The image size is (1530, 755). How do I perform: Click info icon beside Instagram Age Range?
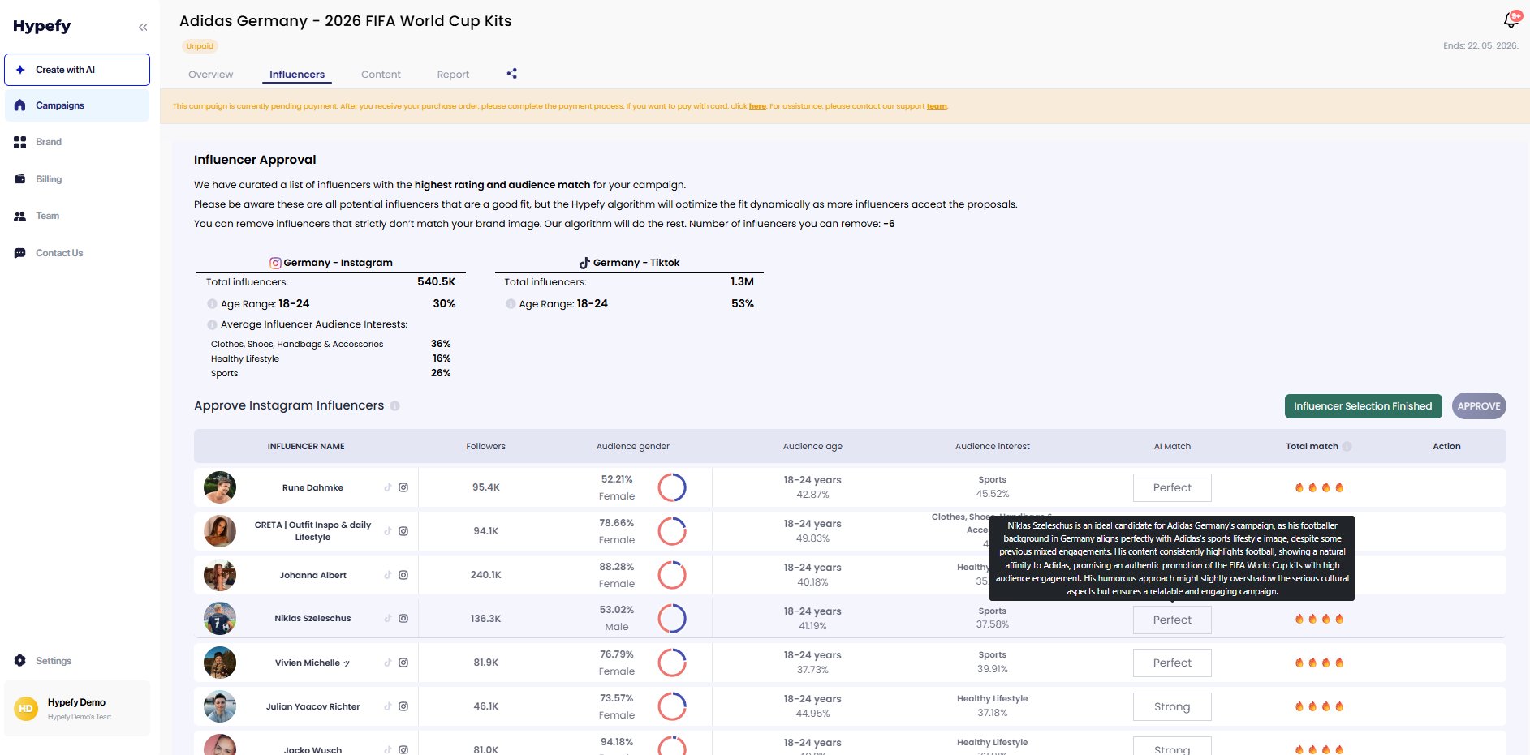(212, 304)
